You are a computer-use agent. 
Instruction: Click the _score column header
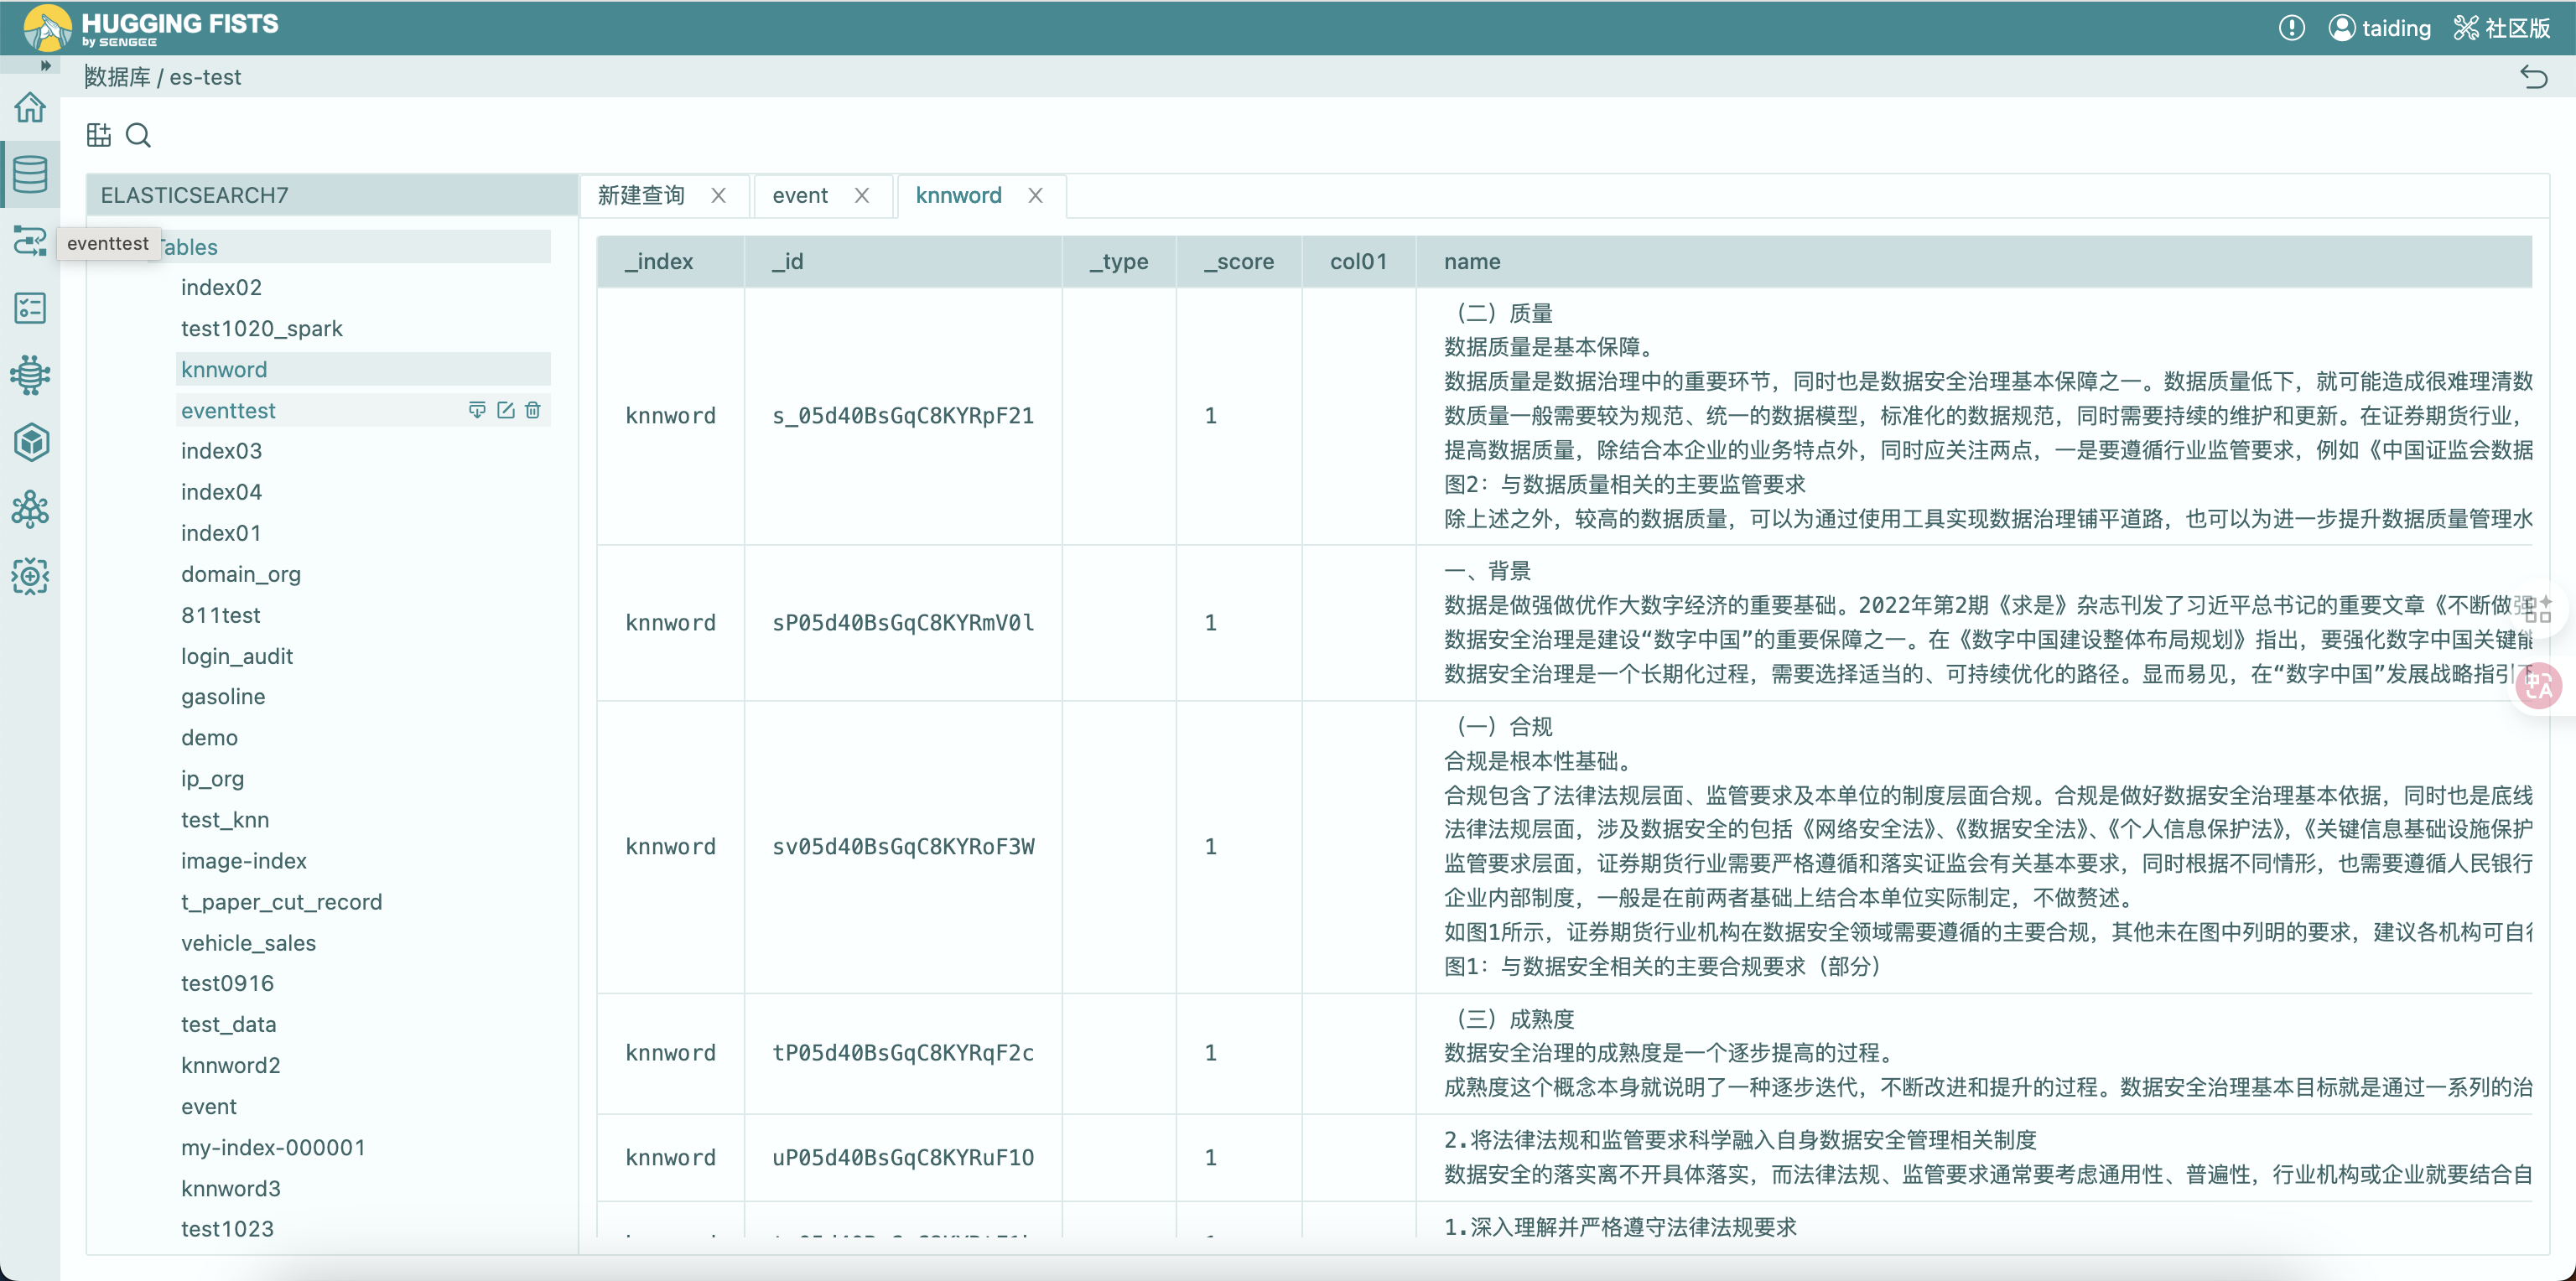[1238, 262]
